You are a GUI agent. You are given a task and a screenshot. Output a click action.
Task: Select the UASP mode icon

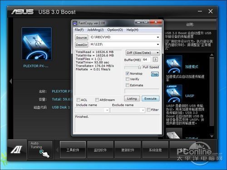[x=174, y=93]
